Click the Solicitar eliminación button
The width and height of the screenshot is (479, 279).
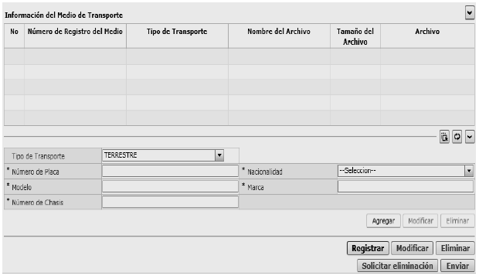(397, 266)
